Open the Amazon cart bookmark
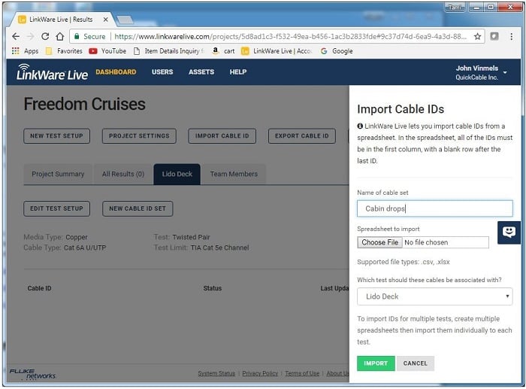 (x=223, y=50)
